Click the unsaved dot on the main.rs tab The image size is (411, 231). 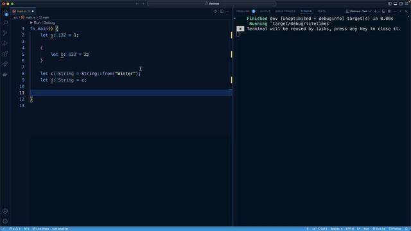[33, 12]
